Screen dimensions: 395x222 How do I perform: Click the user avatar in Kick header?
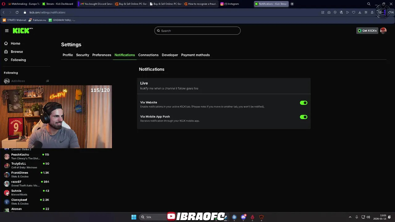point(383,31)
